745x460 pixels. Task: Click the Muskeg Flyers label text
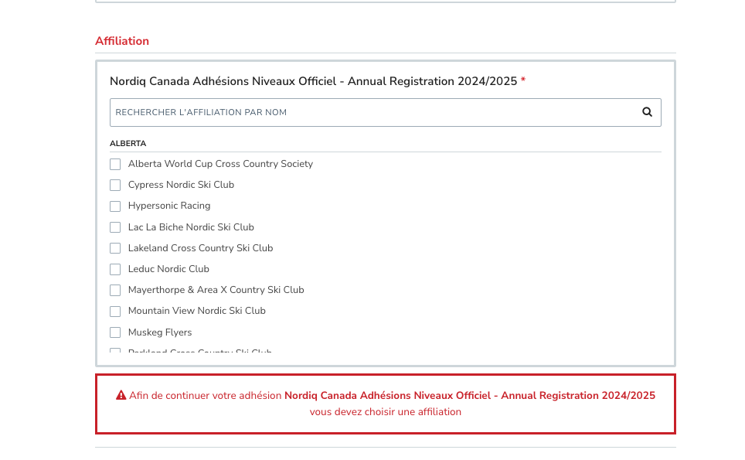click(x=160, y=332)
